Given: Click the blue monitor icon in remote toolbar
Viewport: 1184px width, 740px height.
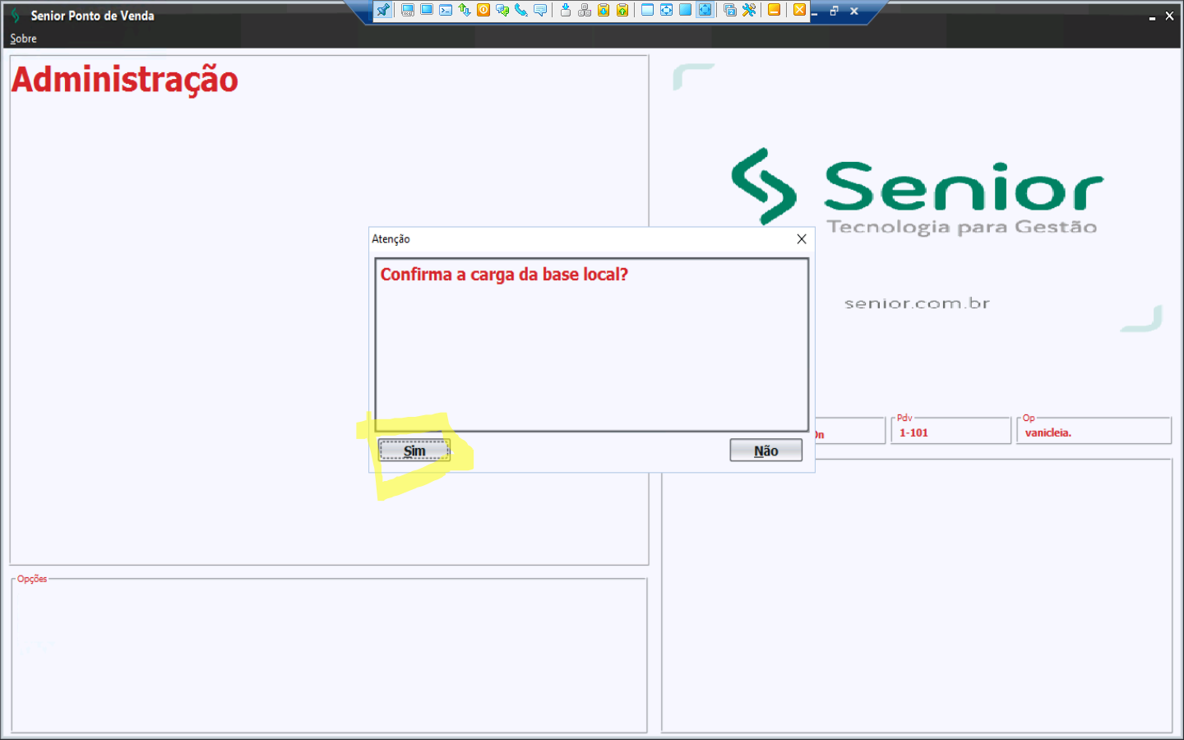Looking at the screenshot, I should click(x=427, y=10).
